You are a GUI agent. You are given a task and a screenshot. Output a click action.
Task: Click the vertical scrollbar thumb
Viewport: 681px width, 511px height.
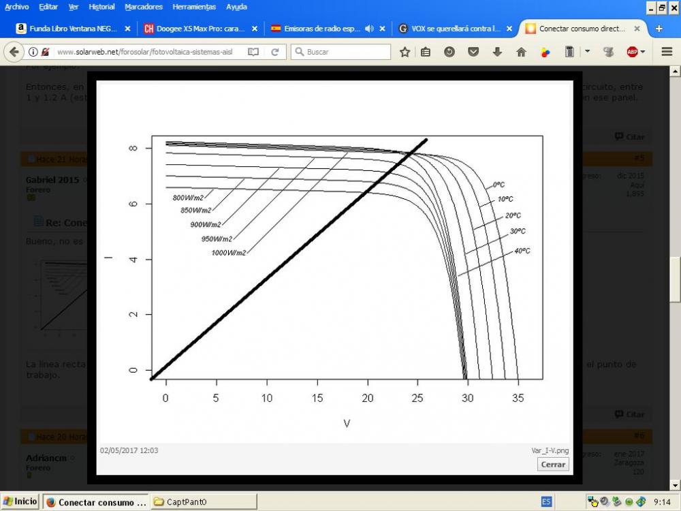point(675,279)
